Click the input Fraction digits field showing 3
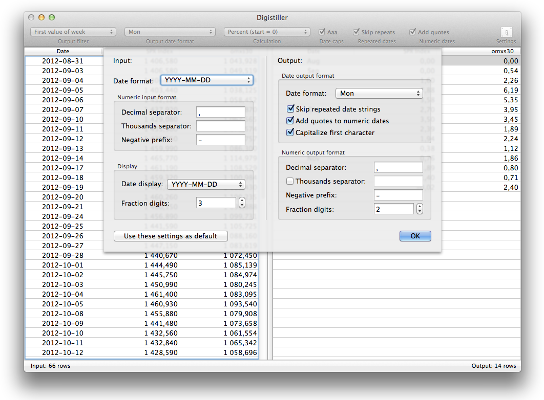Screen dimensions: 544x400 click(x=216, y=203)
